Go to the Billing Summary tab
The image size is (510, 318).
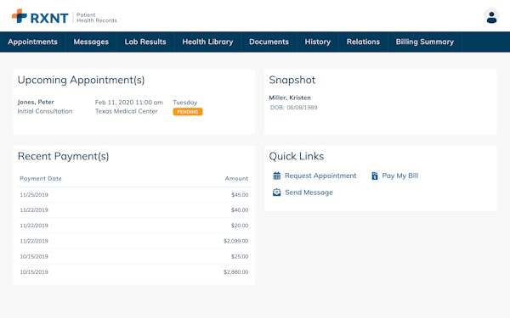tap(425, 42)
